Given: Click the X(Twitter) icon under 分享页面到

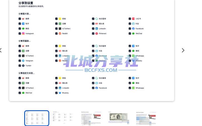Looking at the screenshot, I should (x=23, y=56).
